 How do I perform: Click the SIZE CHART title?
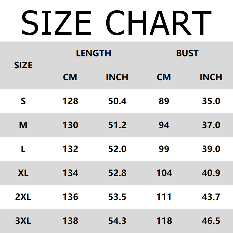pyautogui.click(x=116, y=23)
